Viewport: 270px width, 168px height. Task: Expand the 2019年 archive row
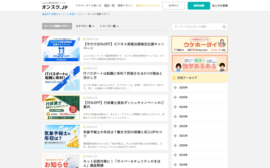tap(200, 155)
